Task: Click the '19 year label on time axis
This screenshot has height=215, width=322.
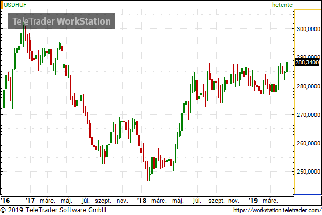Action: [x=253, y=201]
